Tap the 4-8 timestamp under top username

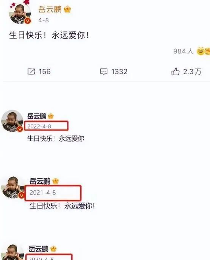click(x=44, y=20)
